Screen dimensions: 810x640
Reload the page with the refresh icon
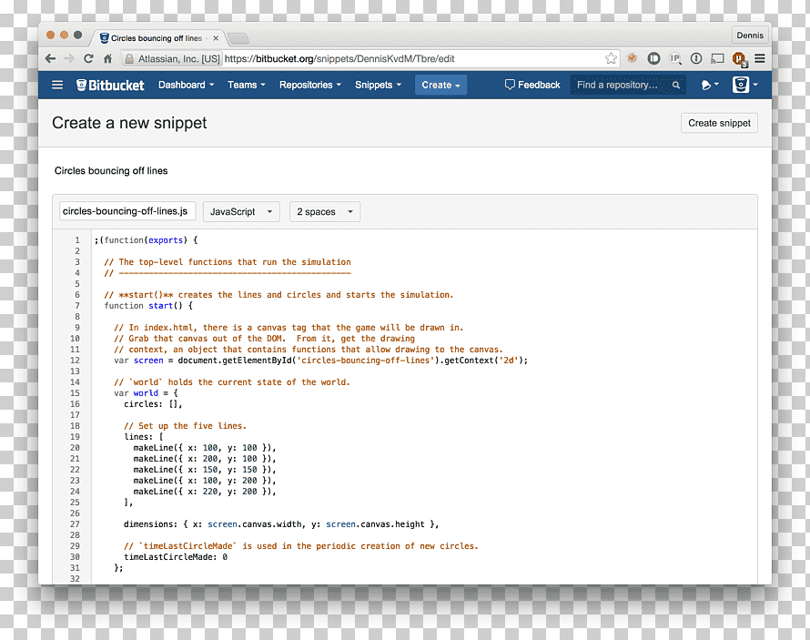88,58
